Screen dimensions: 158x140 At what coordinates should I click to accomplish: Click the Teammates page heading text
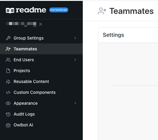131,11
